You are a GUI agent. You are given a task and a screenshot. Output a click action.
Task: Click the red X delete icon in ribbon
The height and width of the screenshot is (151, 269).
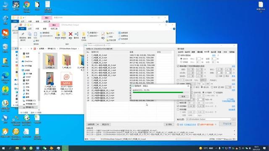click(x=70, y=34)
